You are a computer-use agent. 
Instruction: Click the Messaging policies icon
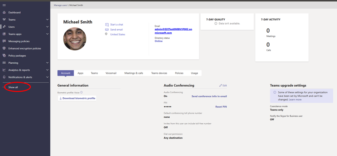(4, 41)
